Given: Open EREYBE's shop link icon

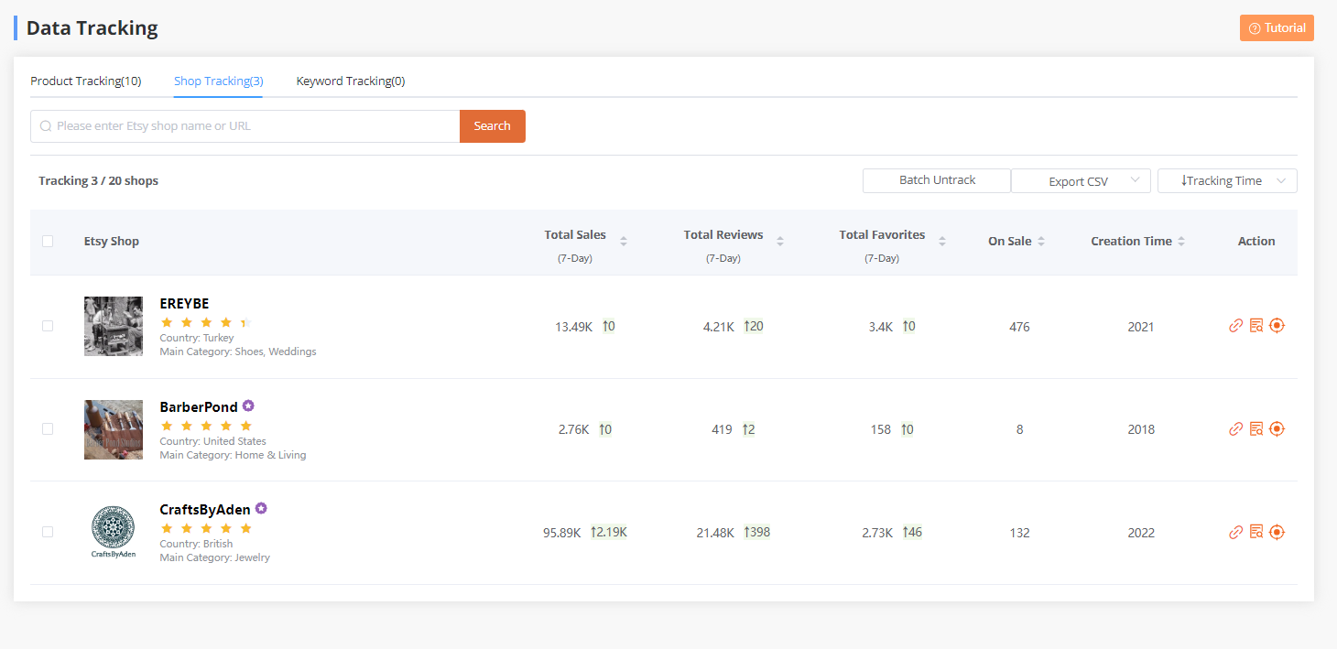Looking at the screenshot, I should (1235, 325).
